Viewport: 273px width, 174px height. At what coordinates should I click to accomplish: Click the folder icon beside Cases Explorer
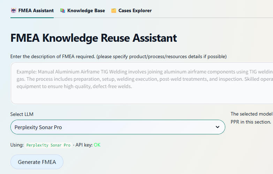click(113, 10)
